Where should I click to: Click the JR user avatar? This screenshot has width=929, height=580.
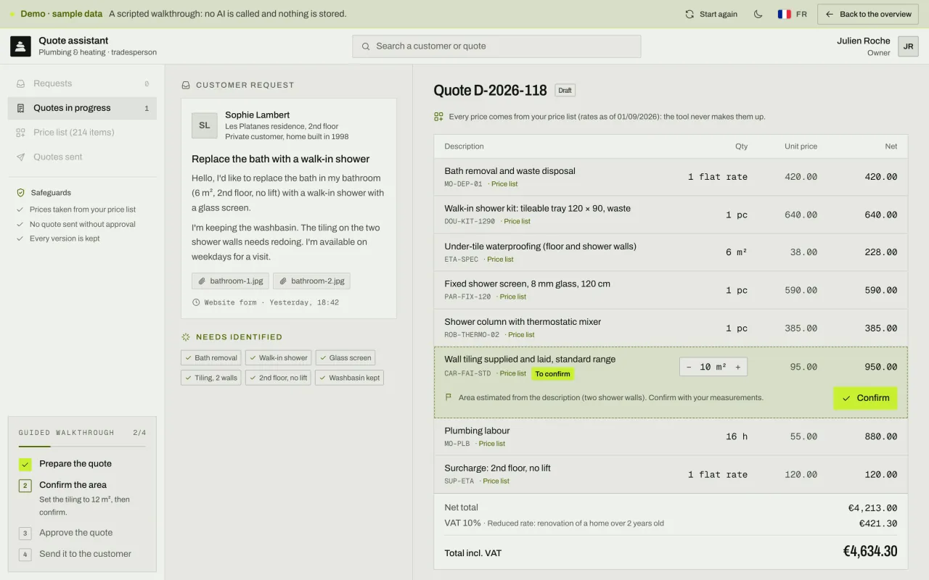point(908,46)
